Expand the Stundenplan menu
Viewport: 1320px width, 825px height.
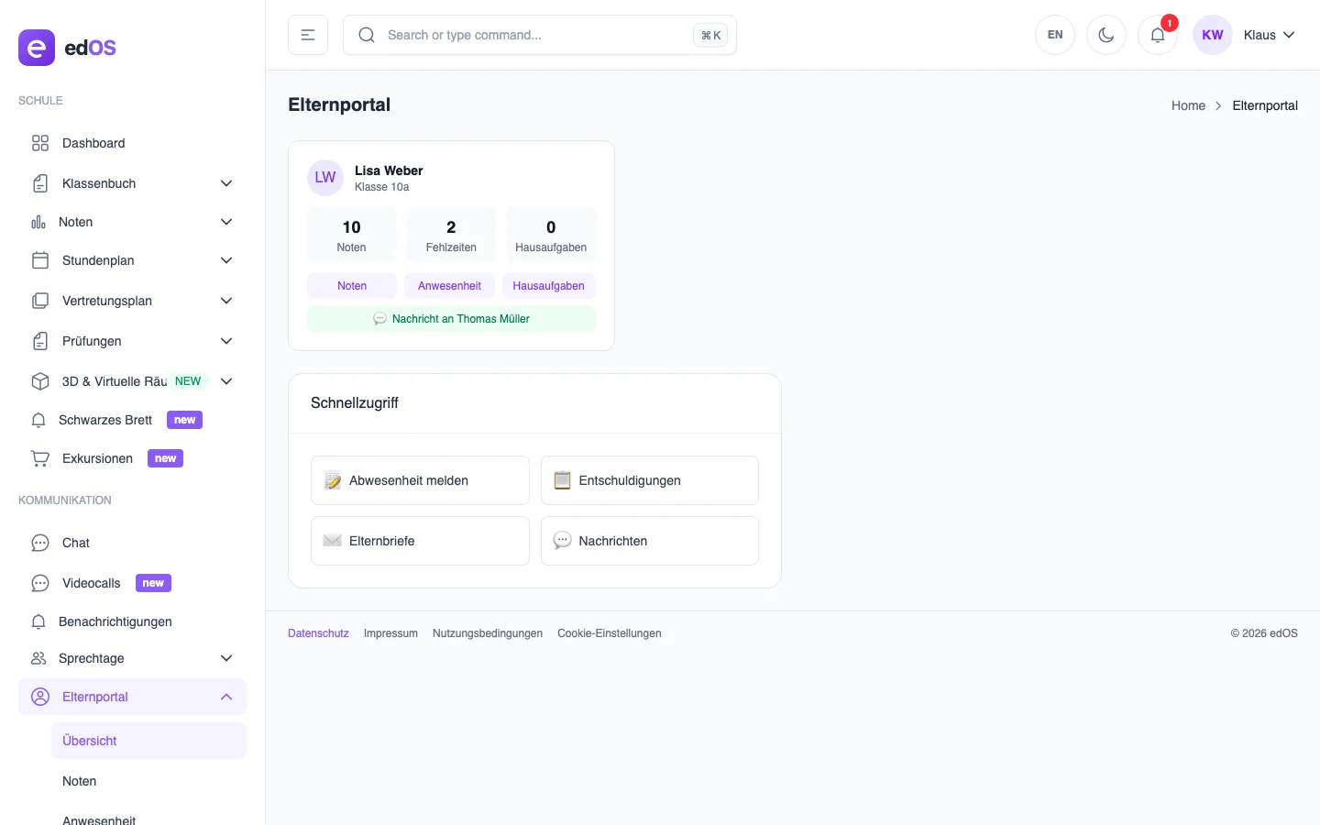[x=225, y=260]
